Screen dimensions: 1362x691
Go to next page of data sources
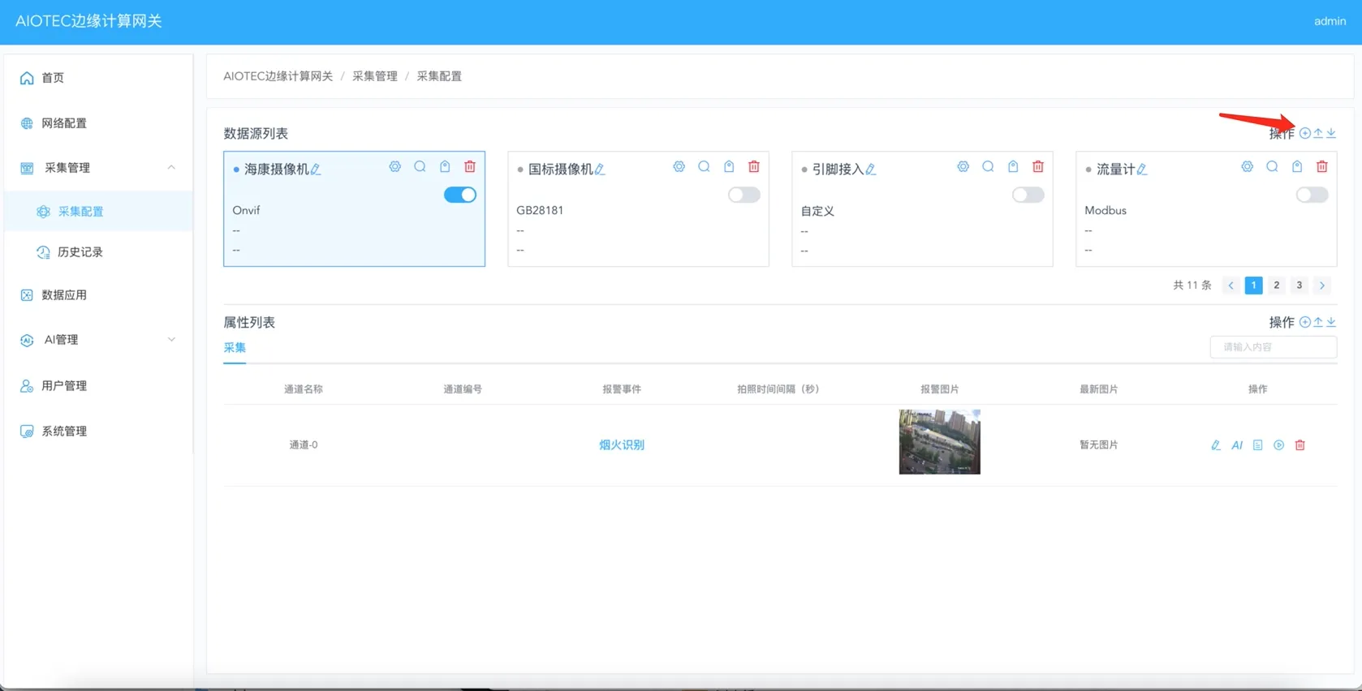coord(1322,285)
